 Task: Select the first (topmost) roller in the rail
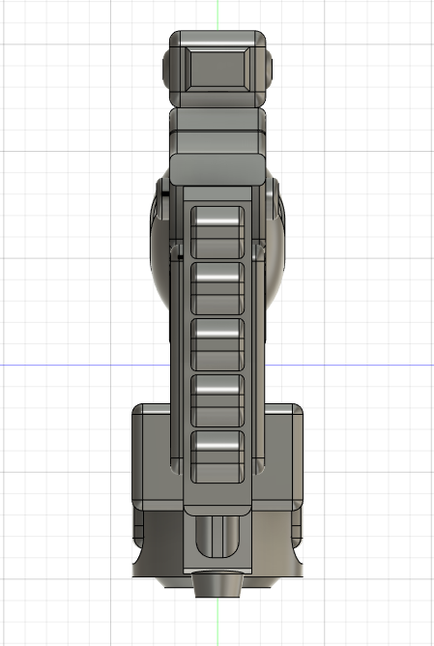[x=217, y=233]
